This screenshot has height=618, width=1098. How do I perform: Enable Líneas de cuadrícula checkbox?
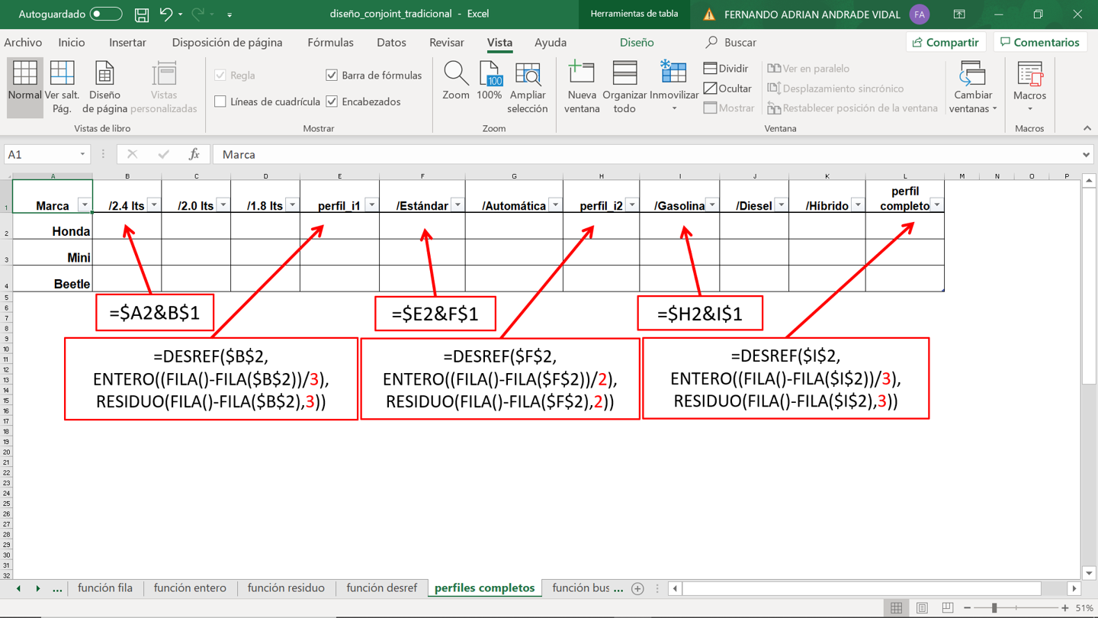(x=220, y=101)
